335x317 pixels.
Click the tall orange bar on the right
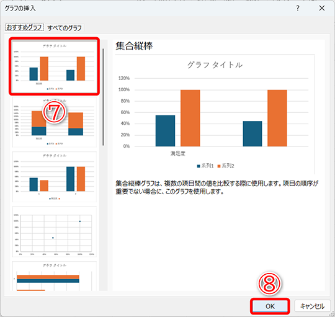pos(277,118)
